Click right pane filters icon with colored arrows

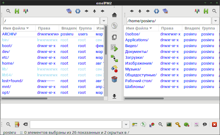click(197, 11)
